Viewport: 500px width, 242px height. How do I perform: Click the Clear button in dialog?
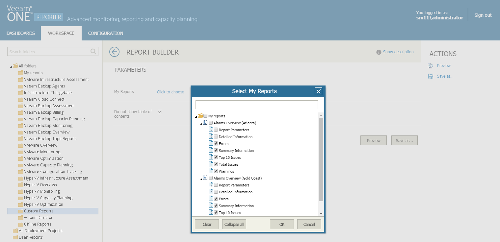click(207, 224)
